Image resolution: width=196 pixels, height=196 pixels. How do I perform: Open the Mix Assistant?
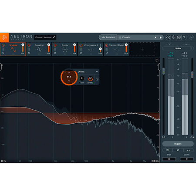pyautogui.click(x=108, y=37)
